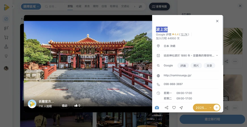The height and width of the screenshot is (127, 247).
Task: Open the user avatar in sidebar
Action: pos(6,68)
